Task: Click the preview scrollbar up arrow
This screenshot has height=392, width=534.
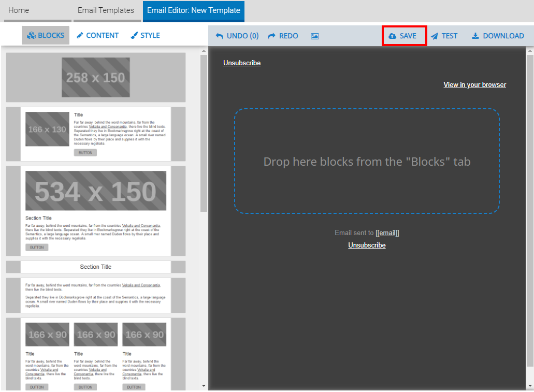Action: (x=529, y=51)
